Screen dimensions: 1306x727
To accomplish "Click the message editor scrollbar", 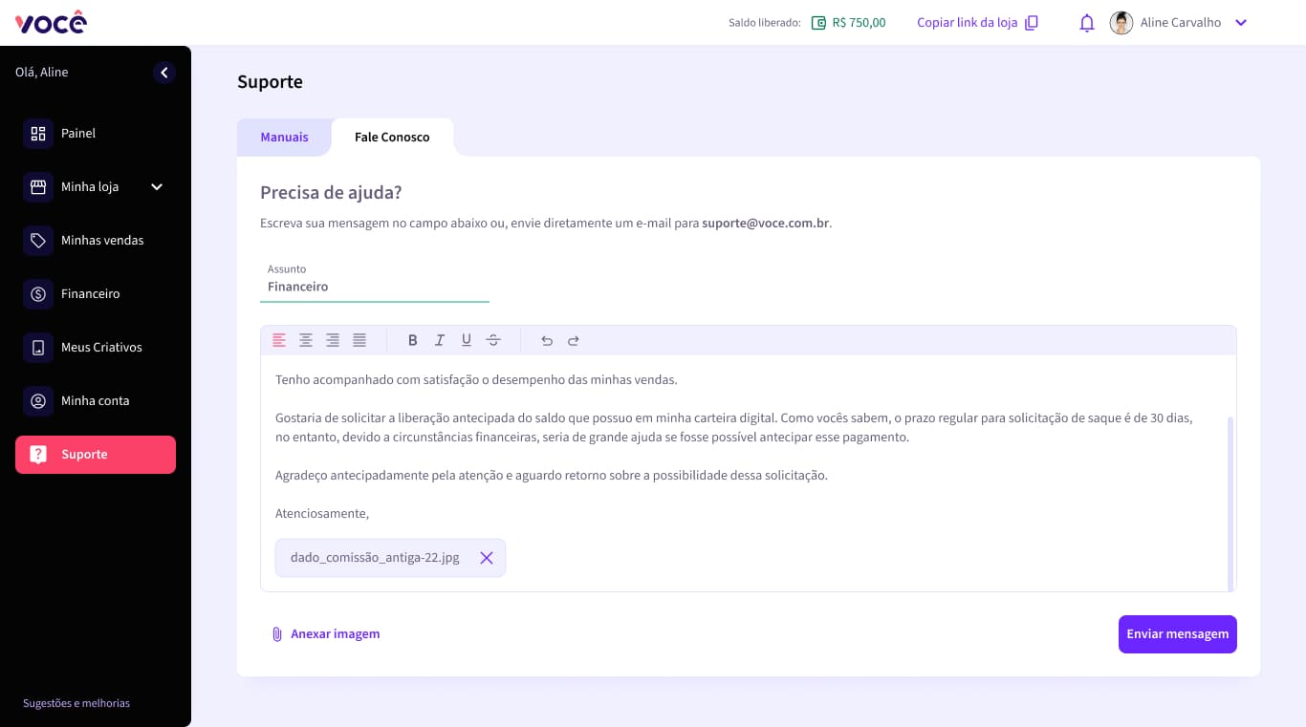I will [x=1230, y=502].
